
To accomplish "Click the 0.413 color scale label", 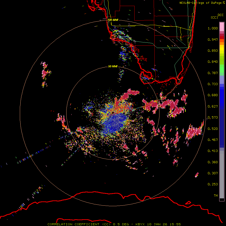I will (x=213, y=151).
